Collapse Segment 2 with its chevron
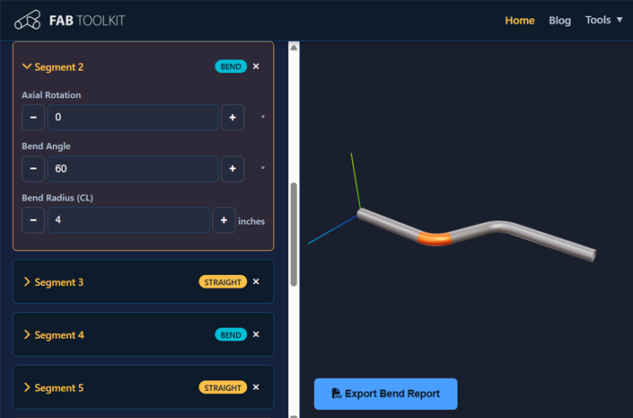This screenshot has width=633, height=418. coord(27,67)
